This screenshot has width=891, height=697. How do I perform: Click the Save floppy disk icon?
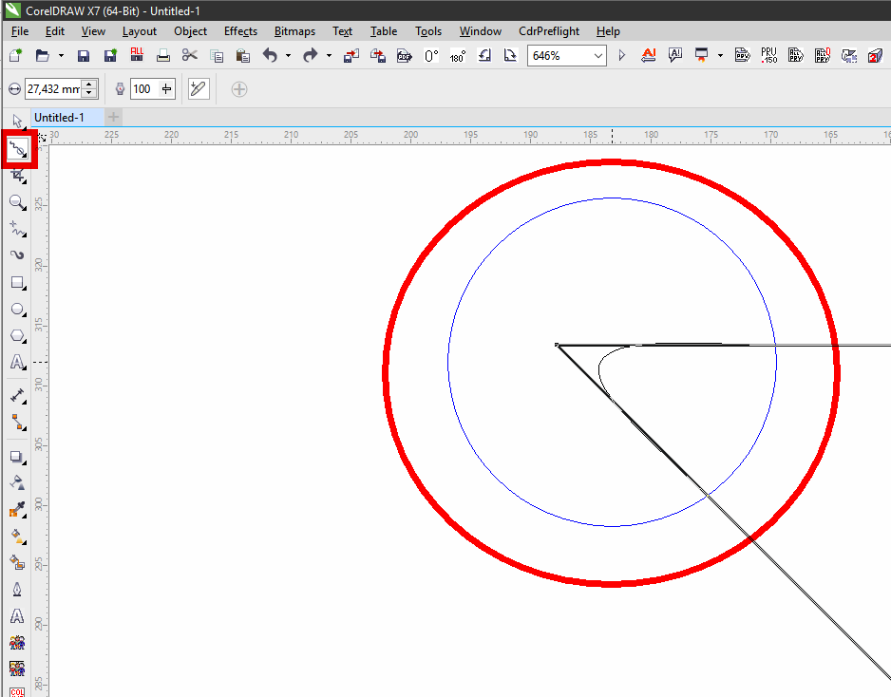(x=84, y=56)
